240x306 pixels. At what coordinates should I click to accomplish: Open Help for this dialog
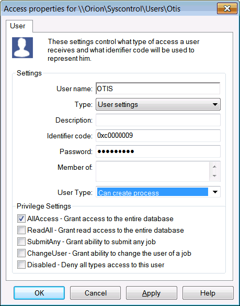pos(208,293)
